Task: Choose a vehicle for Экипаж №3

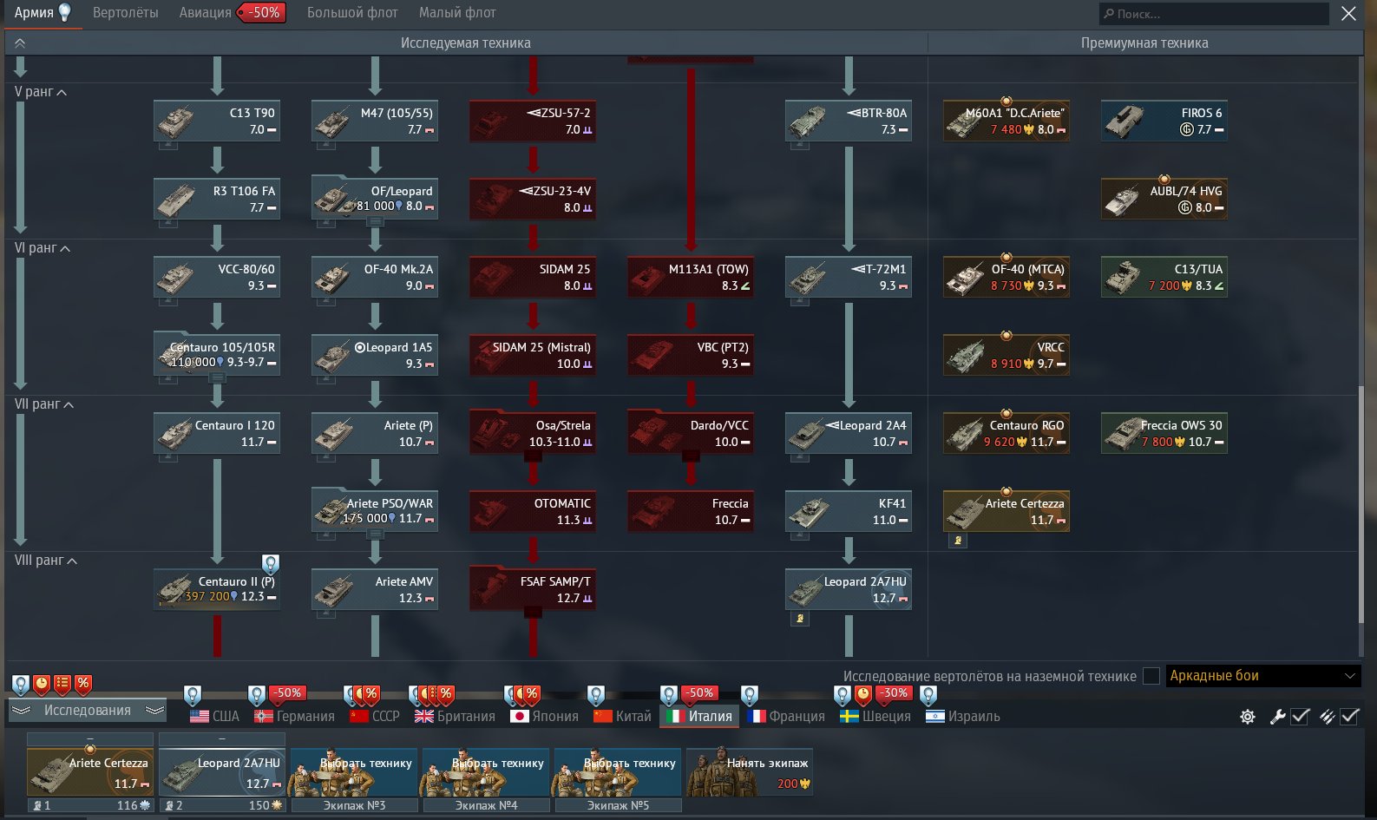Action: coord(354,772)
